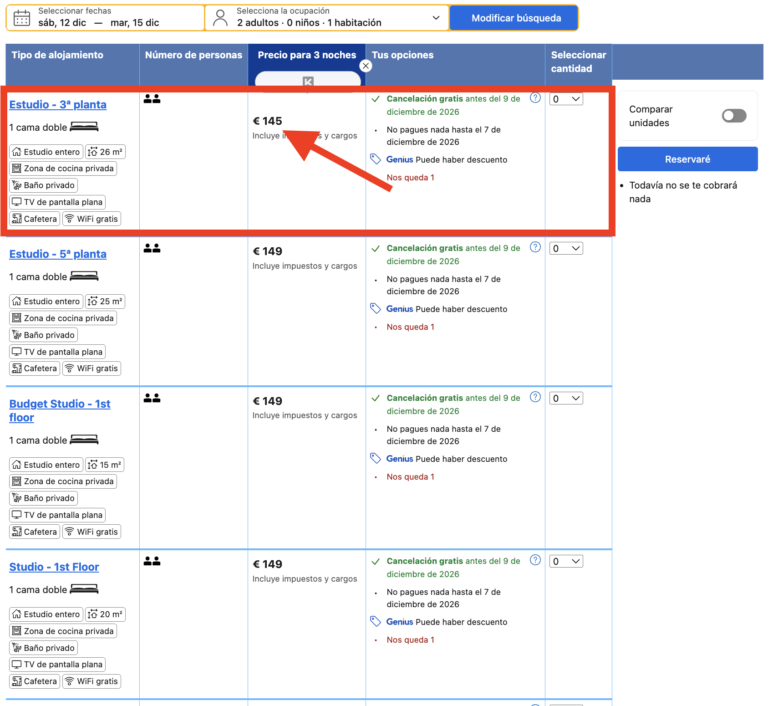773x706 pixels.
Task: Click the Genius tag icon in Studio - 1st Floor row
Action: [376, 621]
